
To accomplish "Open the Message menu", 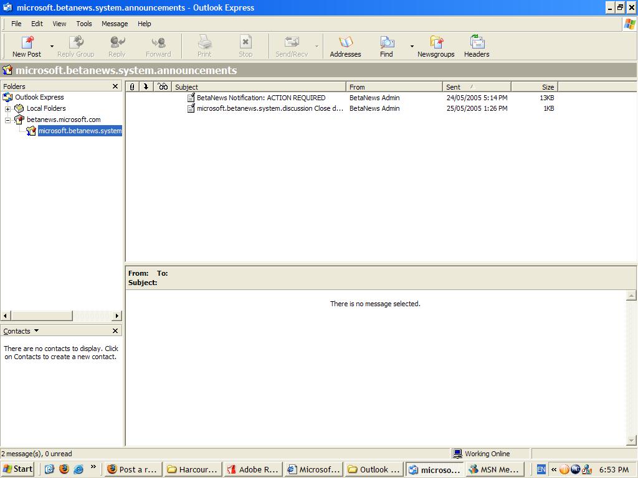I will tap(115, 24).
